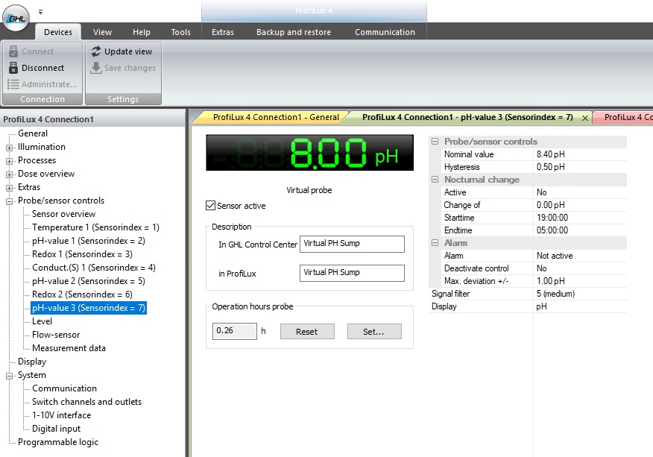Click the Nominal value 8.40 pH cell

pos(580,154)
